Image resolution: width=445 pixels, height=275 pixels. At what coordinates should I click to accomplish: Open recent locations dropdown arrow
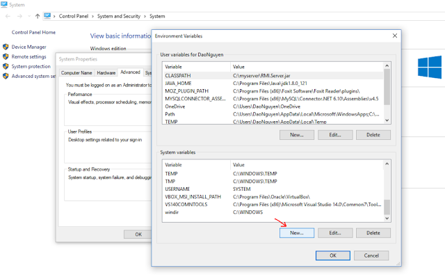[29, 16]
